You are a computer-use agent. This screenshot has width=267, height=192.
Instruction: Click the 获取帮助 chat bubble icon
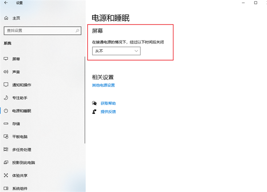click(x=94, y=103)
